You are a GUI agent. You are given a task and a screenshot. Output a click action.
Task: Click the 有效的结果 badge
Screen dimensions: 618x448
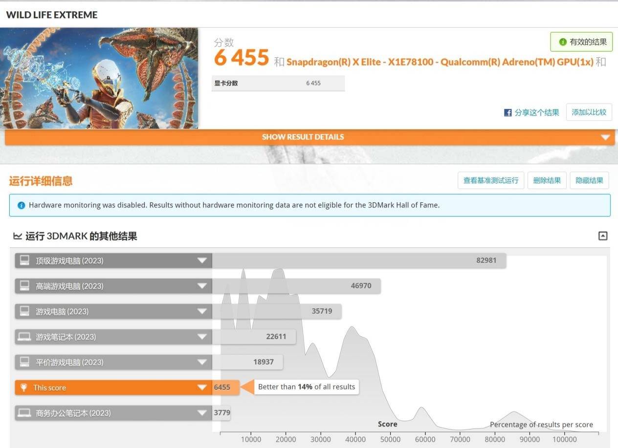(x=581, y=42)
